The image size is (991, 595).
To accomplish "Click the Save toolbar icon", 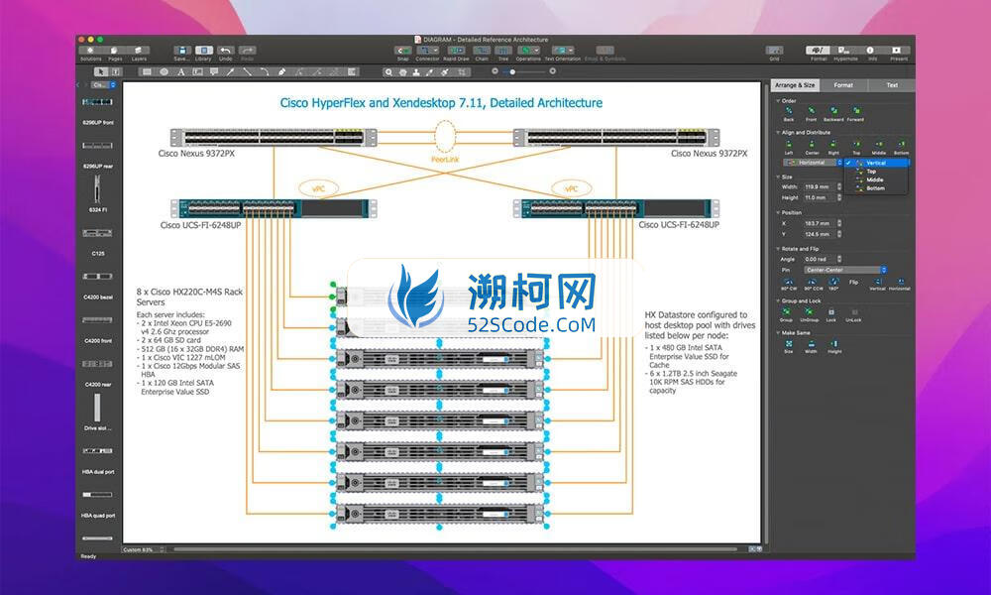I will tap(182, 51).
